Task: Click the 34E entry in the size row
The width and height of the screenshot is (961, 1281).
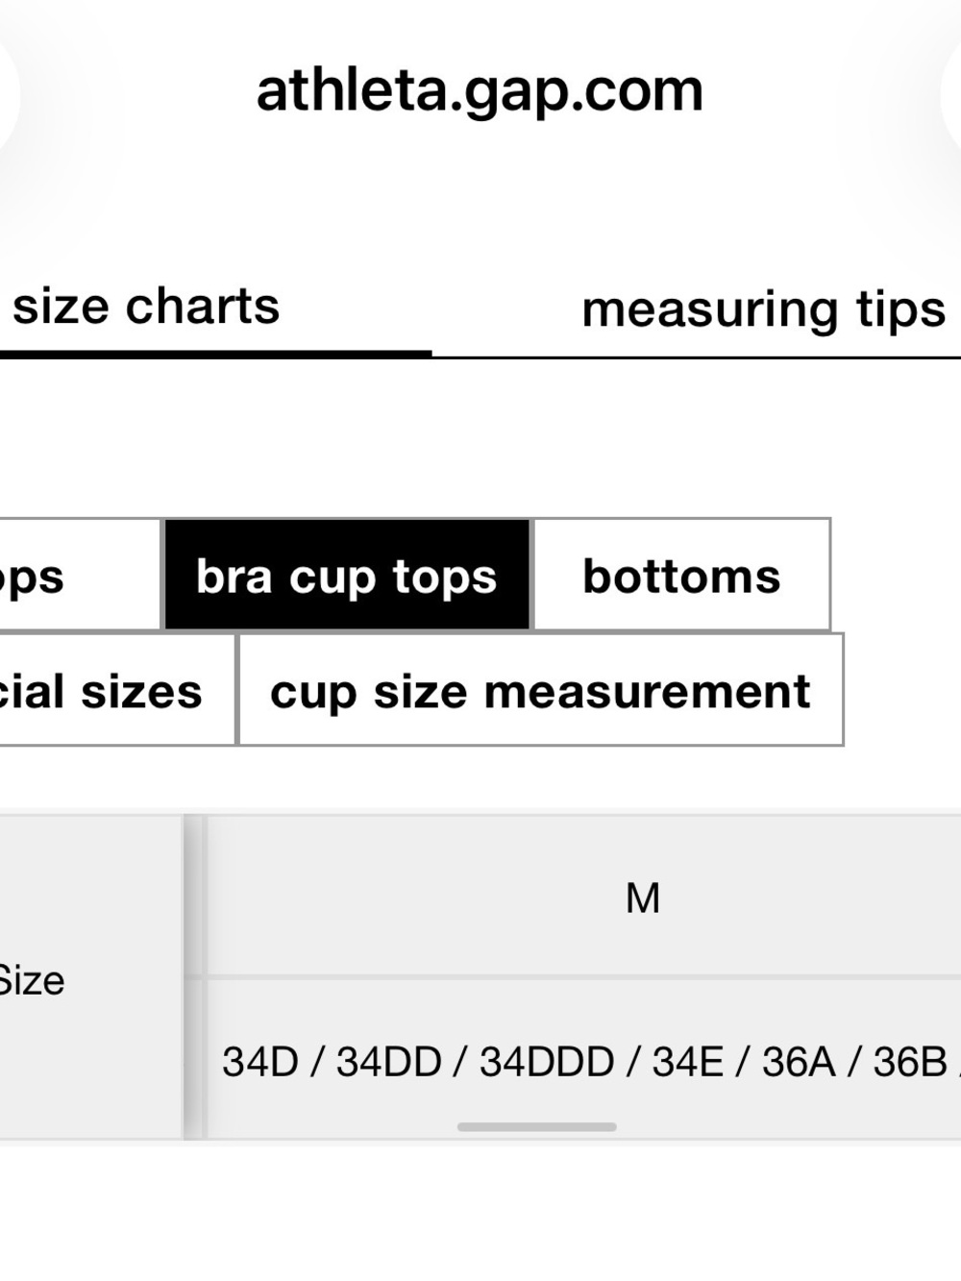Action: pyautogui.click(x=688, y=1062)
